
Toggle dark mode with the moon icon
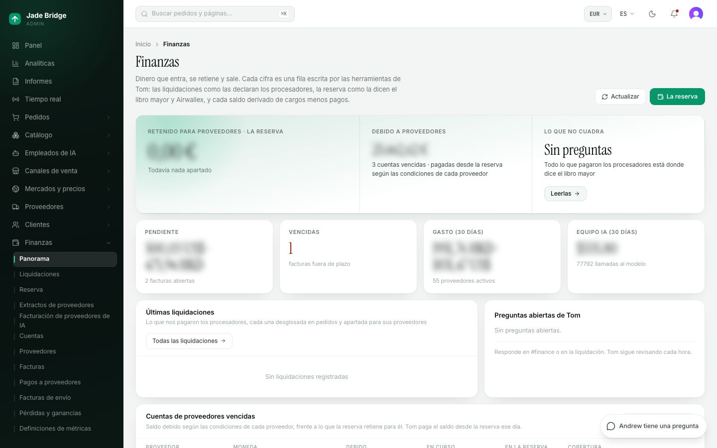[652, 14]
